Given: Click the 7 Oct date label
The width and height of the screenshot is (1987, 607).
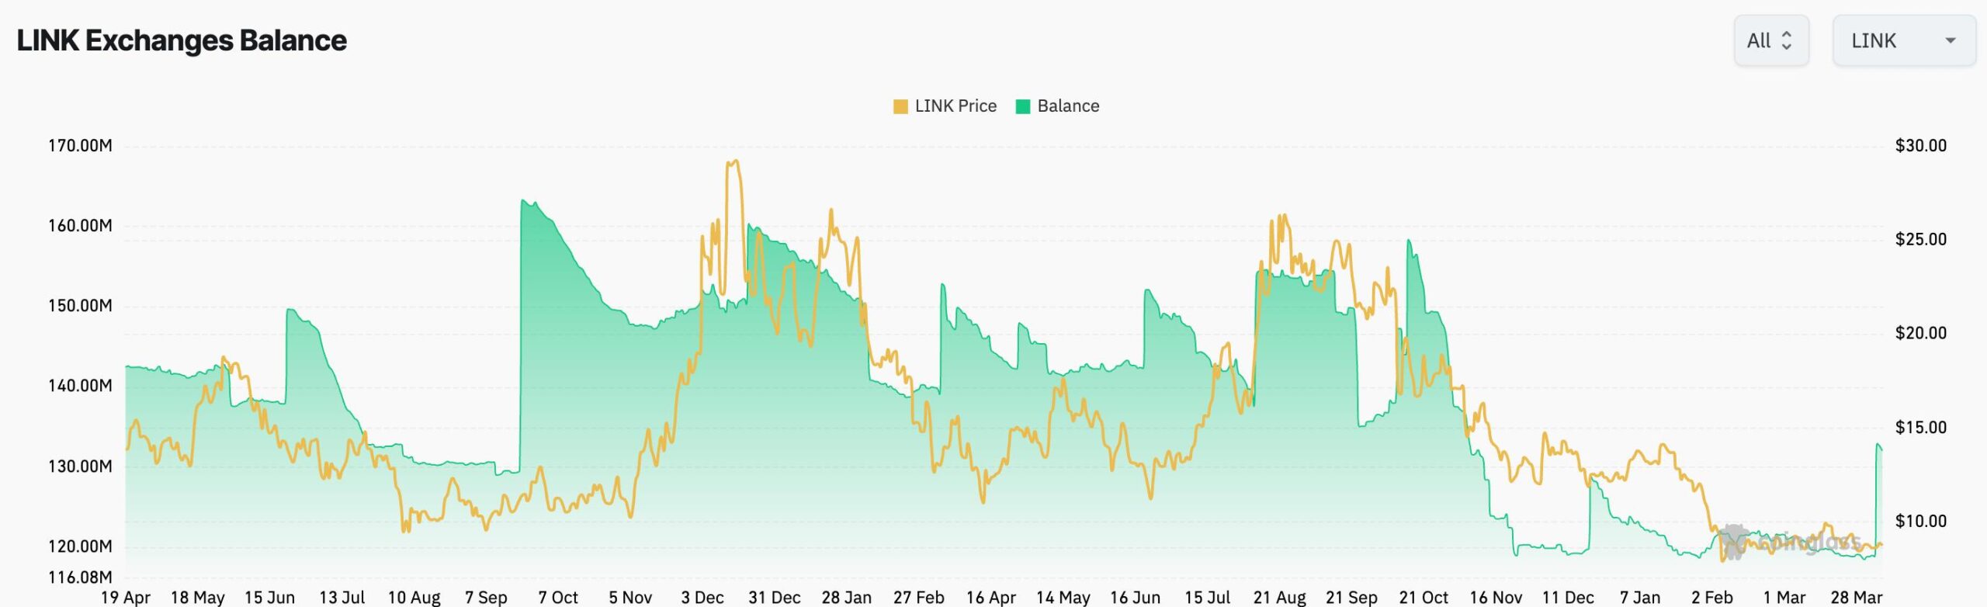Looking at the screenshot, I should tap(558, 598).
